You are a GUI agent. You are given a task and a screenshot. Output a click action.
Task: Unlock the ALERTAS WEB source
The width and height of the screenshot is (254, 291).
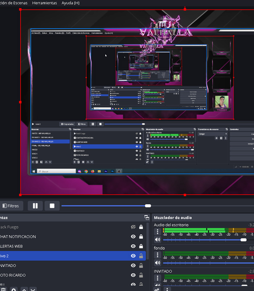pyautogui.click(x=141, y=246)
